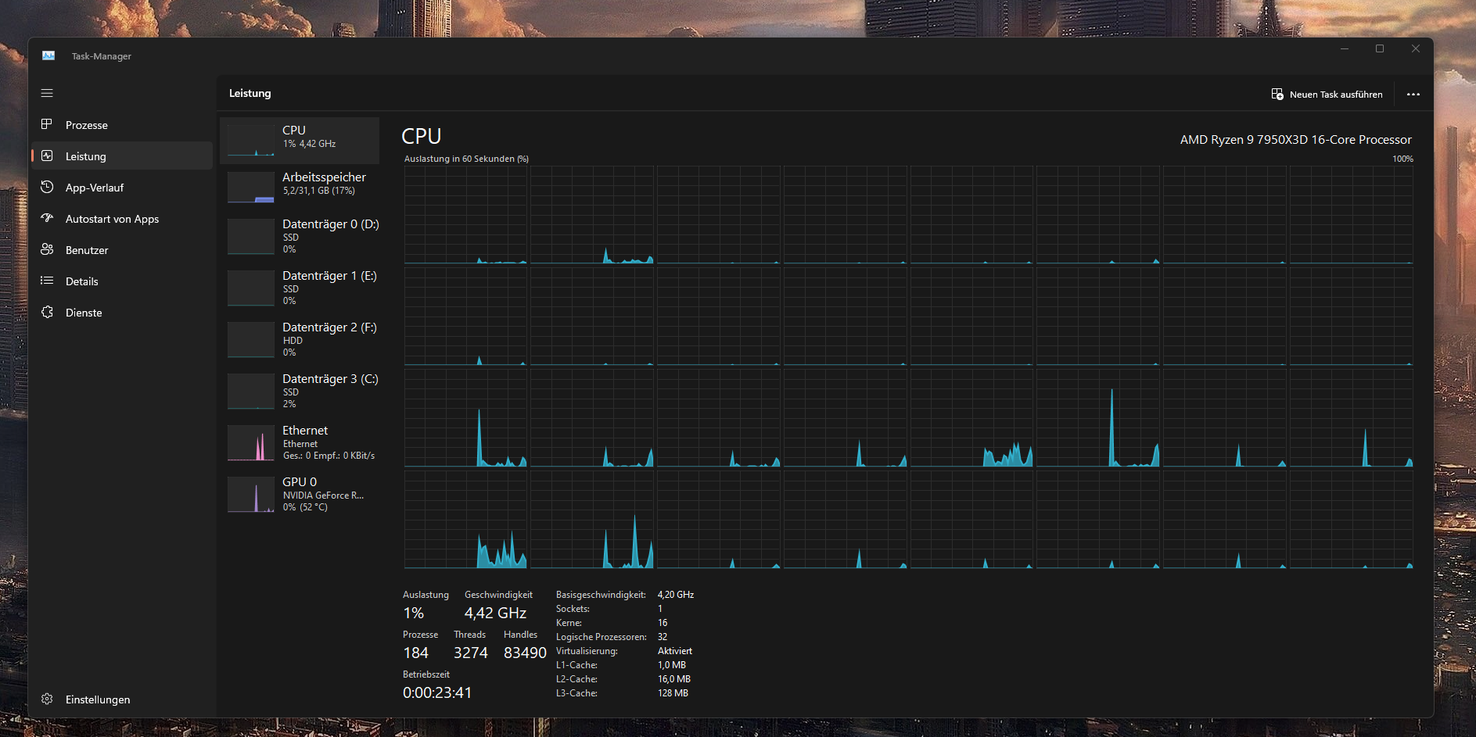Click the AMD Ryzen 9 7950X3D processor name
Viewport: 1476px width, 737px height.
(1295, 140)
